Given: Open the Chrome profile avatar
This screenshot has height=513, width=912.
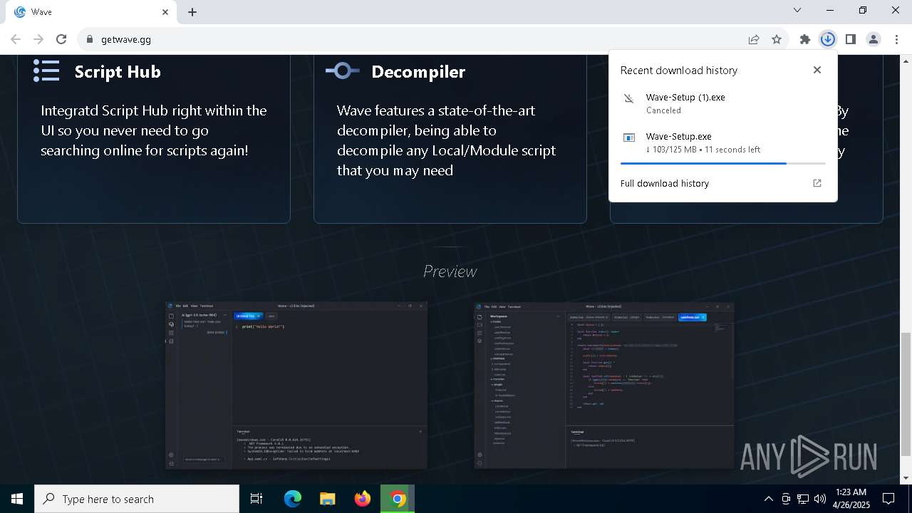Looking at the screenshot, I should tap(873, 39).
